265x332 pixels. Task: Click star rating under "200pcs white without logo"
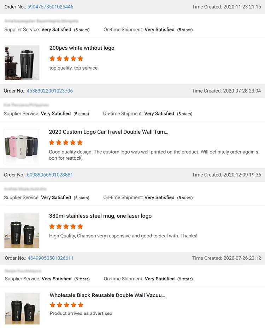coord(66,59)
